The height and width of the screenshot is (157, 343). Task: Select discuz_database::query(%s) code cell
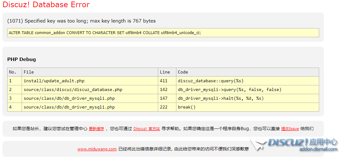[247, 81]
